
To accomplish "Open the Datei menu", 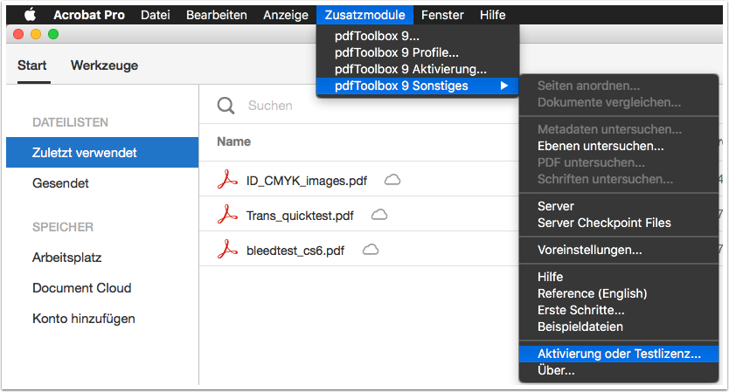I will [156, 15].
